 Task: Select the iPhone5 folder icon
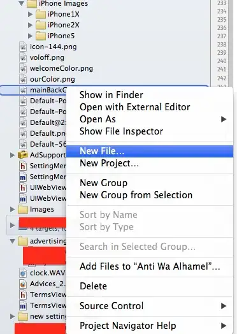(41, 36)
